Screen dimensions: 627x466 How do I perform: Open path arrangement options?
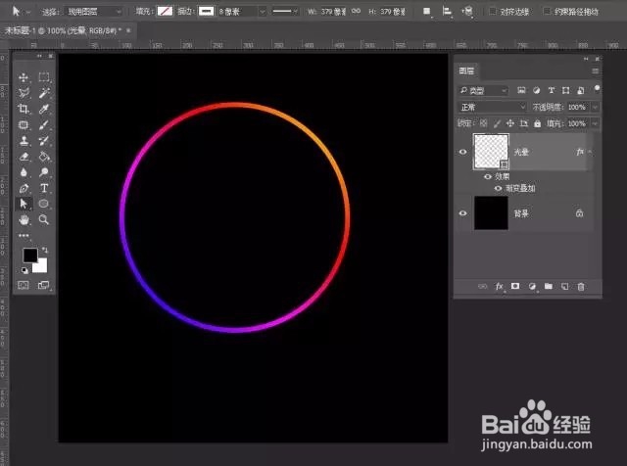click(467, 12)
